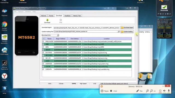Open the File menu

coord(15,12)
